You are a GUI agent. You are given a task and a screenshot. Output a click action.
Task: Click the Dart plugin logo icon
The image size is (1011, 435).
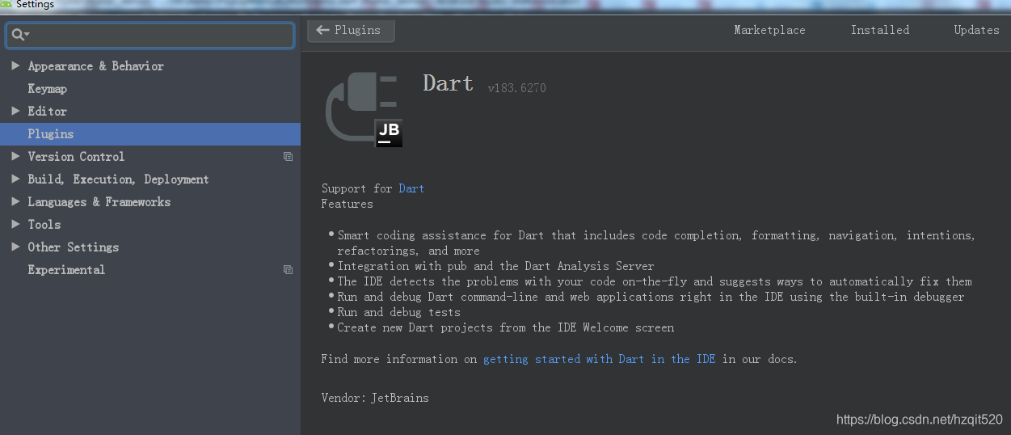[x=364, y=110]
